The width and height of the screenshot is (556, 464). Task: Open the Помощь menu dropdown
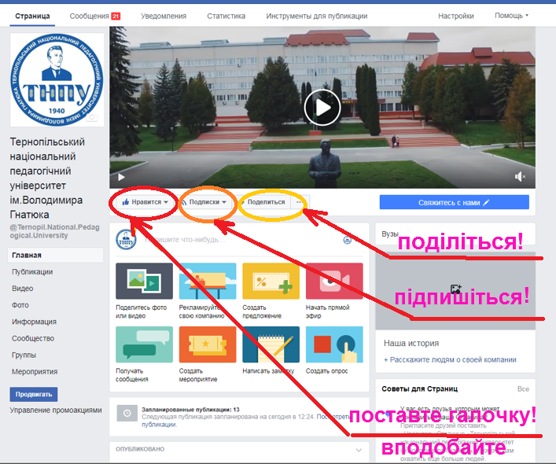coord(511,16)
